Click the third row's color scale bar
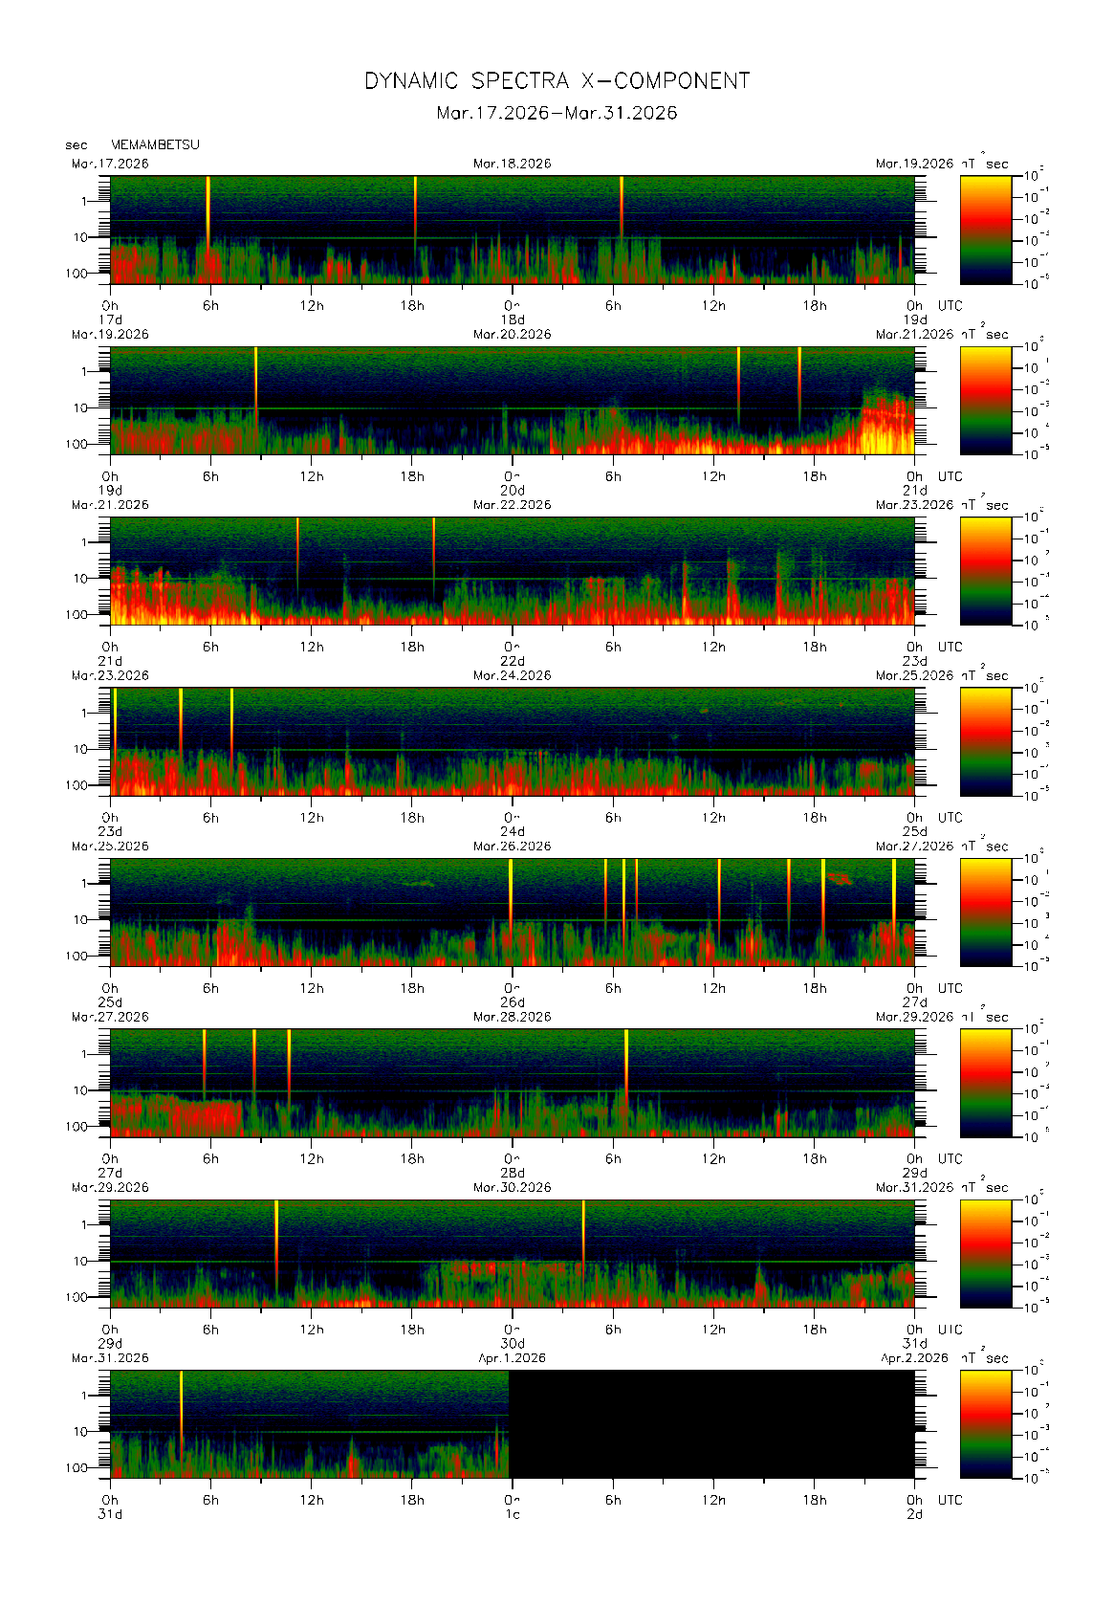 coord(985,571)
